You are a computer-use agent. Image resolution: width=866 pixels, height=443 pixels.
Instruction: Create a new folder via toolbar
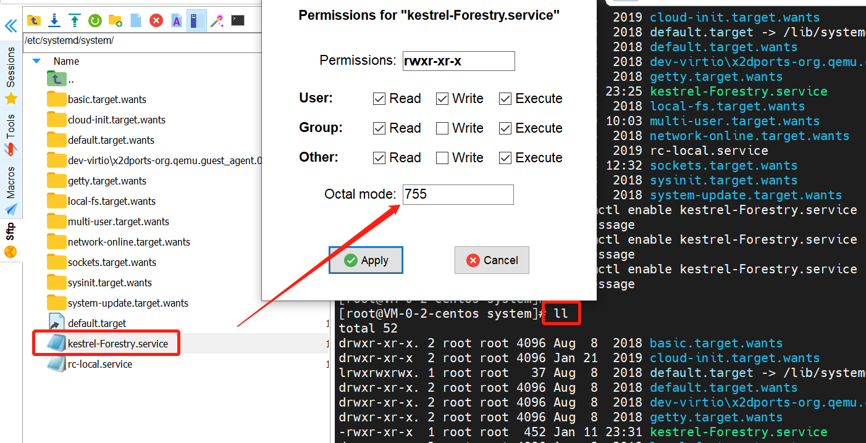pos(116,21)
